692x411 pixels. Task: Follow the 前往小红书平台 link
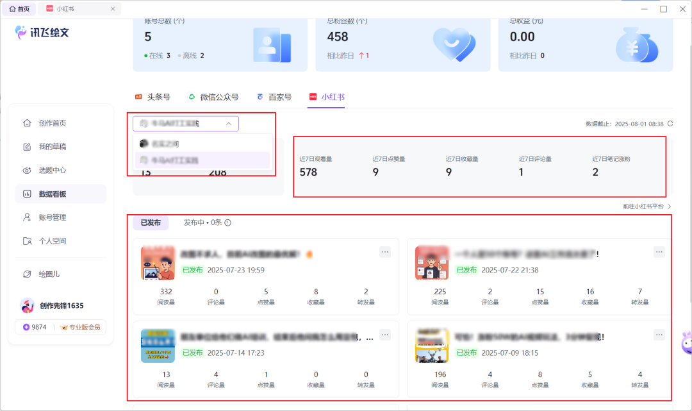647,206
